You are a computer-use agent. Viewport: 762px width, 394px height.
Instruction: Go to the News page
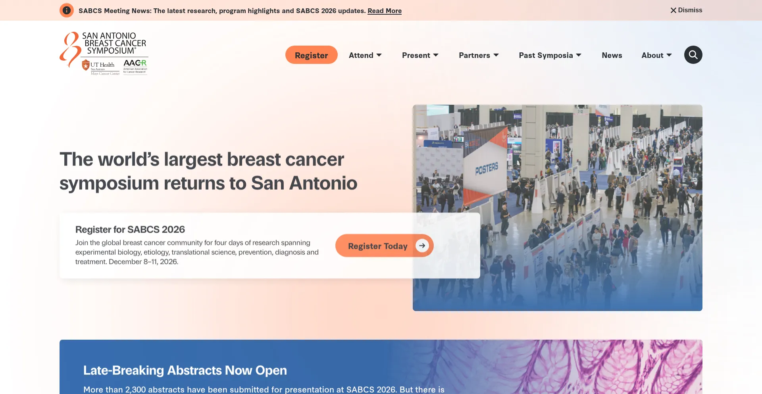[x=612, y=55]
